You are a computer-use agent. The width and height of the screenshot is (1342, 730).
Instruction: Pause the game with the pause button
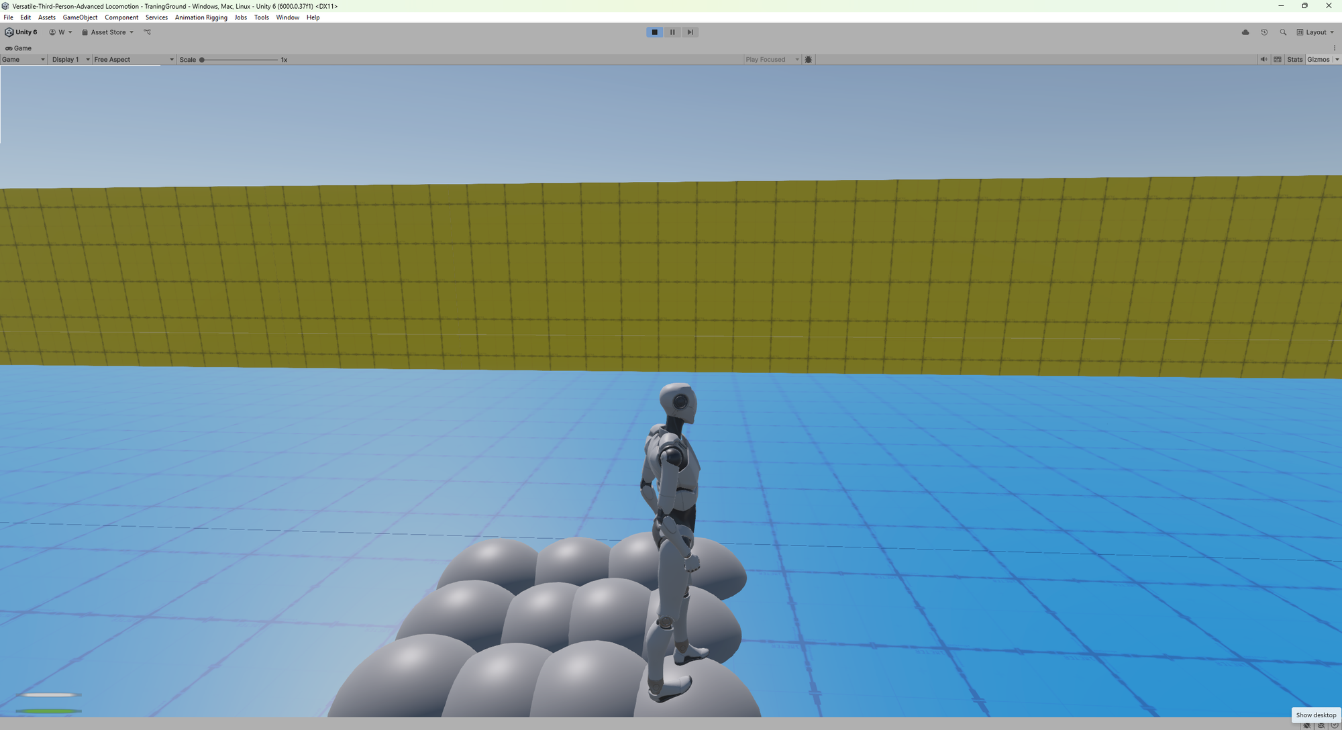[x=672, y=32]
